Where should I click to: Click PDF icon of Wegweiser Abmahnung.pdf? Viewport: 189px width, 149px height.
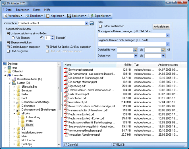point(66,135)
